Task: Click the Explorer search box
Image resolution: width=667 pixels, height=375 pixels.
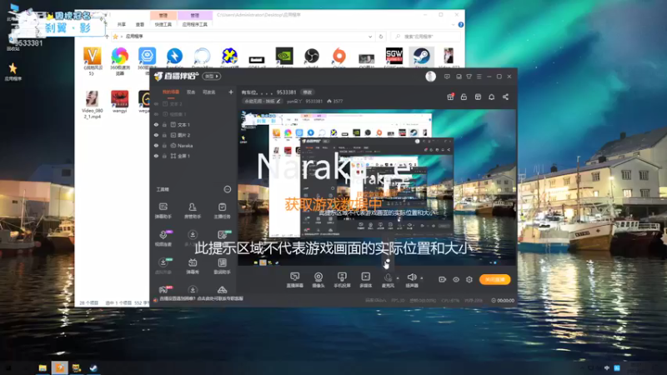Action: 425,37
